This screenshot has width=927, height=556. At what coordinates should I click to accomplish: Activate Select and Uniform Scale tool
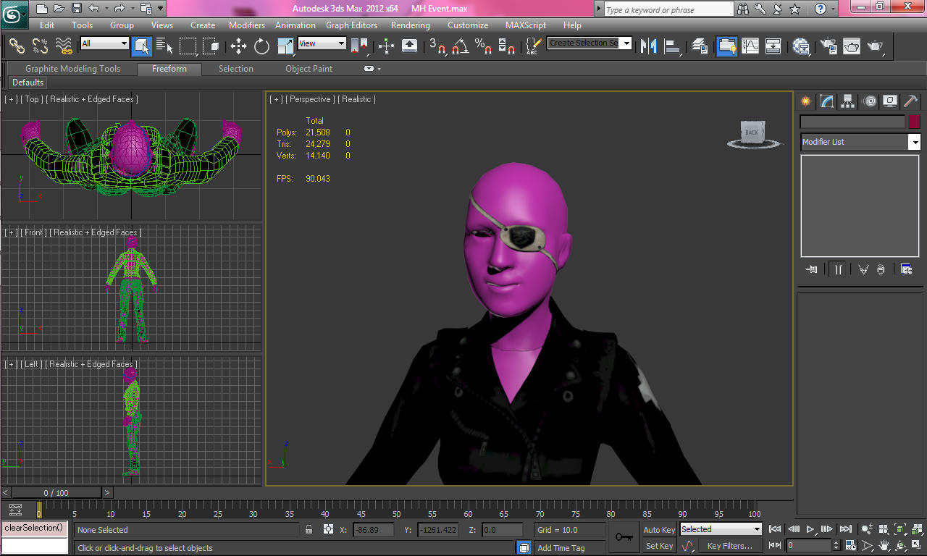pos(285,46)
